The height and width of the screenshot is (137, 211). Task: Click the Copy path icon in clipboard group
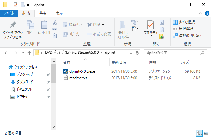tap(55, 29)
